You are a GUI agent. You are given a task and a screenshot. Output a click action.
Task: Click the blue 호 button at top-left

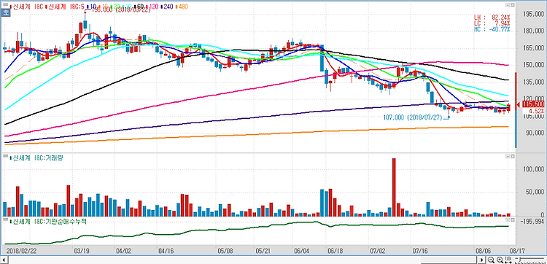coord(5,12)
